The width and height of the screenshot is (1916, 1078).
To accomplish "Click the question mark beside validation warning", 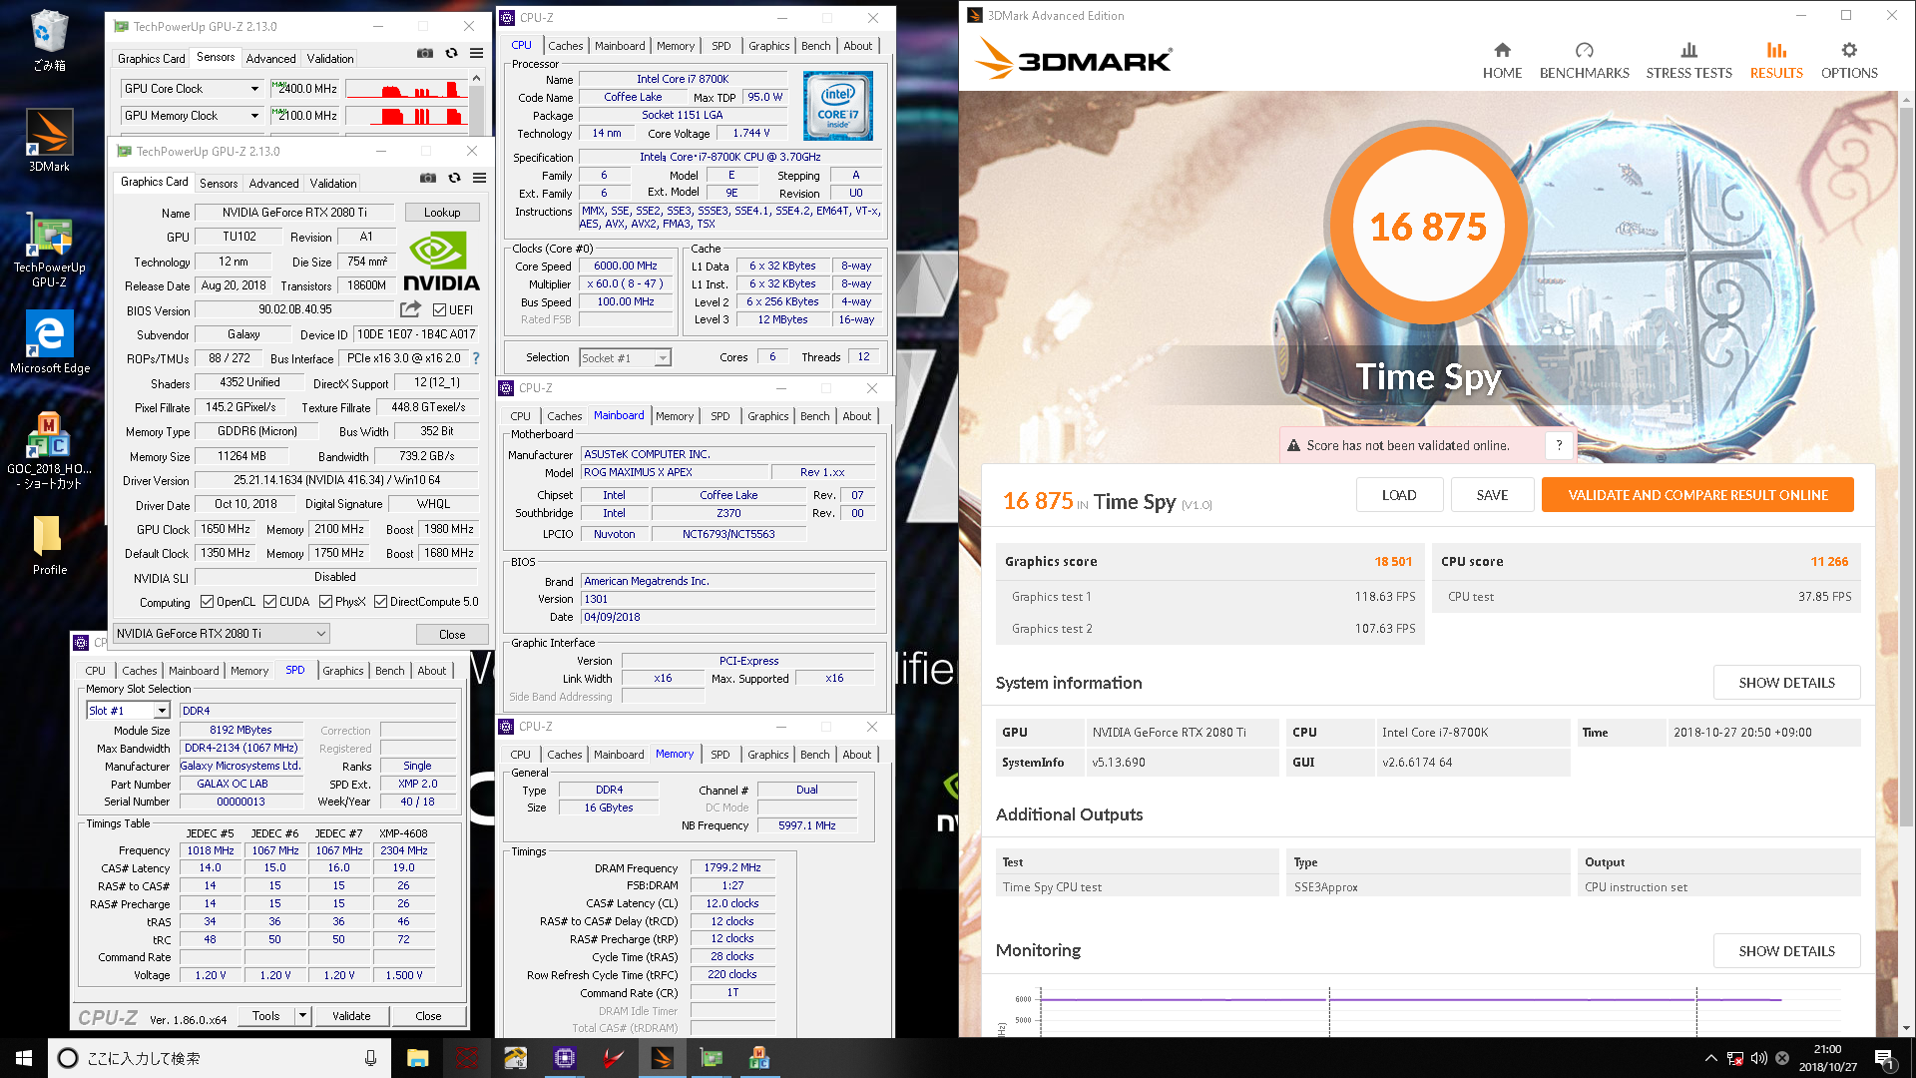I will (1559, 445).
